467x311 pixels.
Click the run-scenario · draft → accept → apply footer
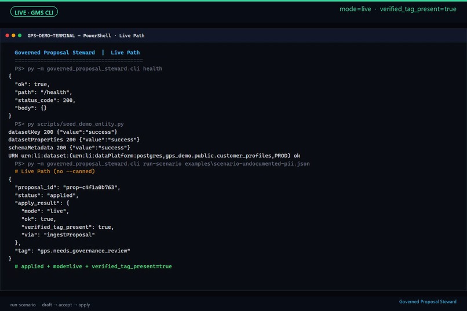point(50,305)
